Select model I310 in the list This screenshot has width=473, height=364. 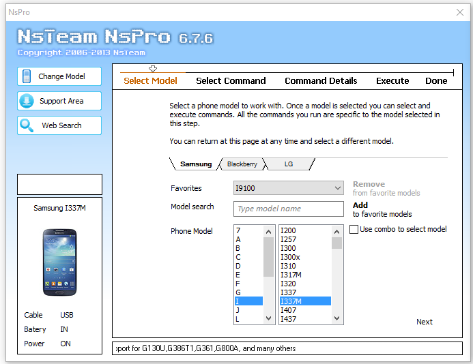click(305, 266)
